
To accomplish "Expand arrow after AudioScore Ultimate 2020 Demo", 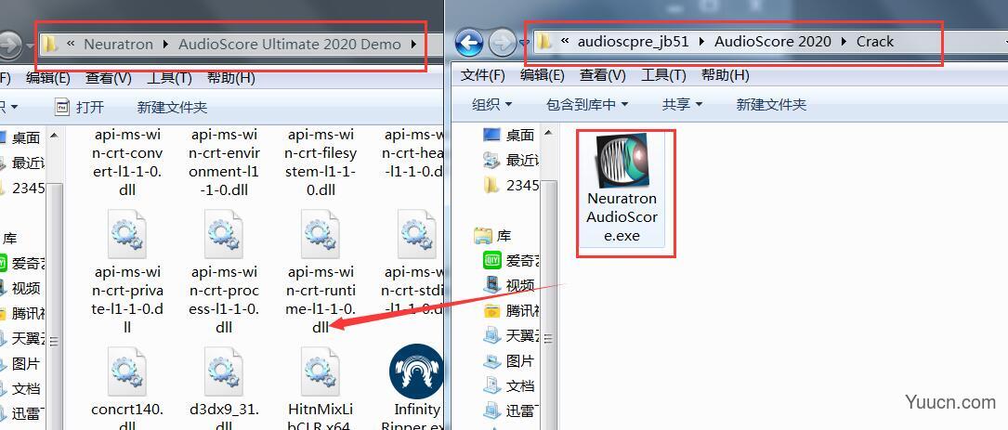I will (413, 45).
